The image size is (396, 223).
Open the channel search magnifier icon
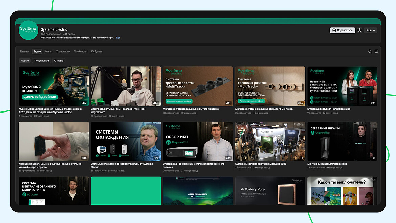point(370,51)
